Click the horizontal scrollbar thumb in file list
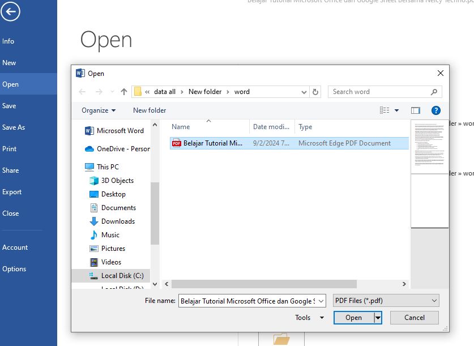The image size is (474, 346). click(264, 284)
